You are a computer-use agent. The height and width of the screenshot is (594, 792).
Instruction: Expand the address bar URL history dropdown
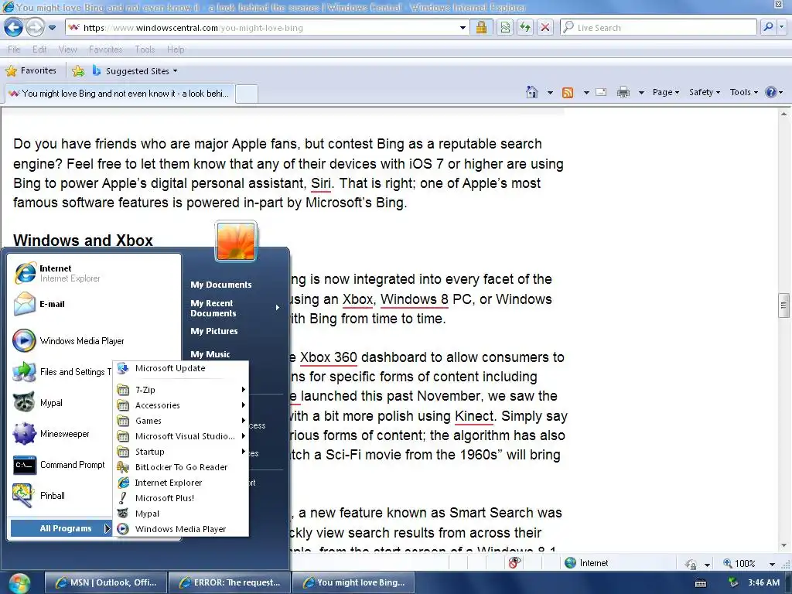point(463,28)
